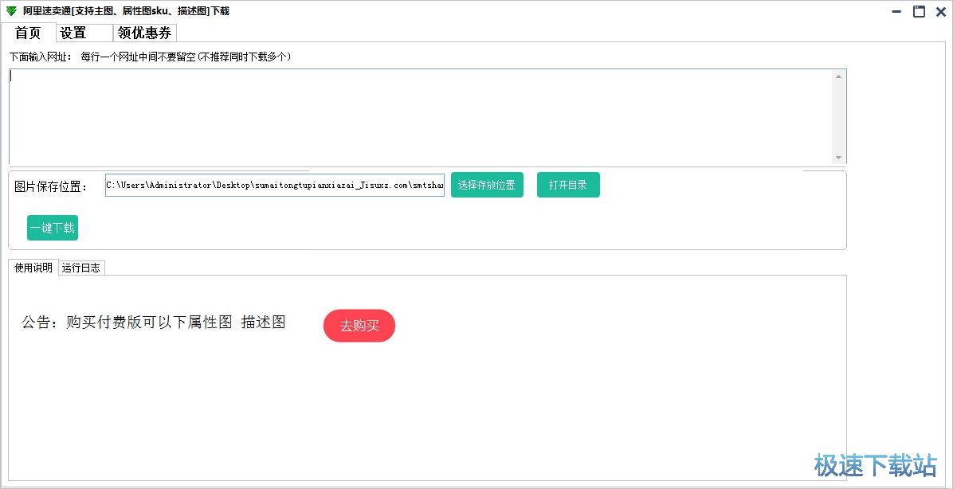
Task: Maximize the application window
Action: tap(919, 11)
